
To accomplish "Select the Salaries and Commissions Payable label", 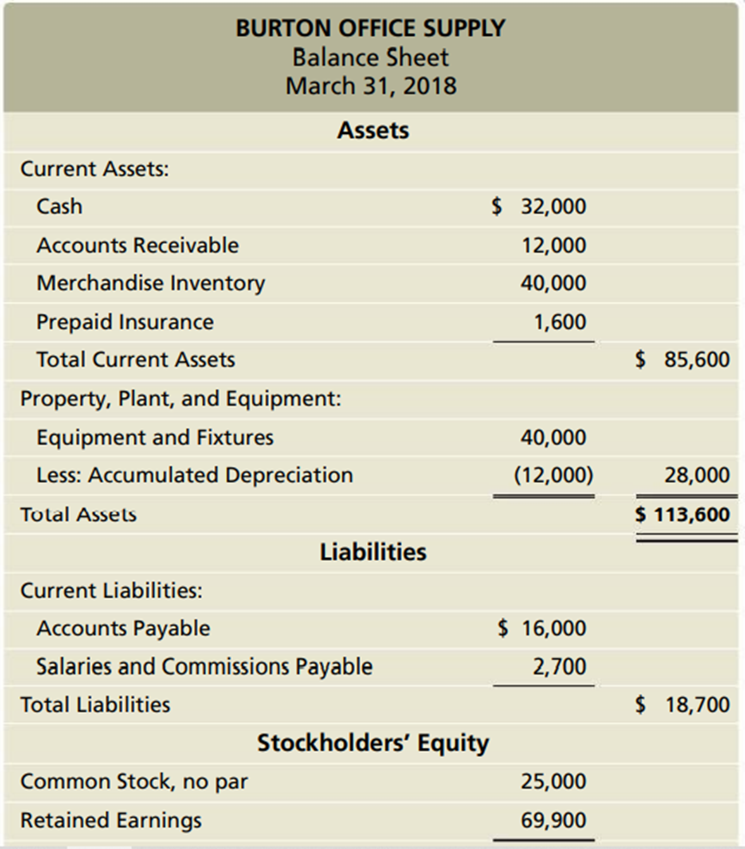I will click(x=205, y=666).
